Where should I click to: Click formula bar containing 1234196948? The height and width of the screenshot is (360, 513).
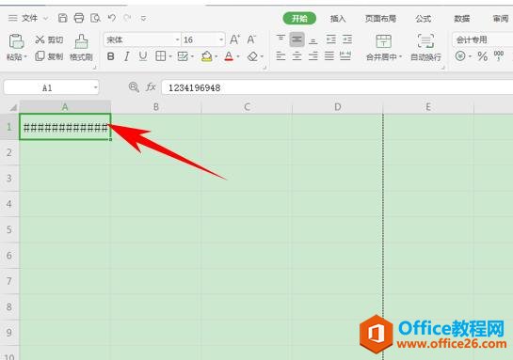[337, 87]
